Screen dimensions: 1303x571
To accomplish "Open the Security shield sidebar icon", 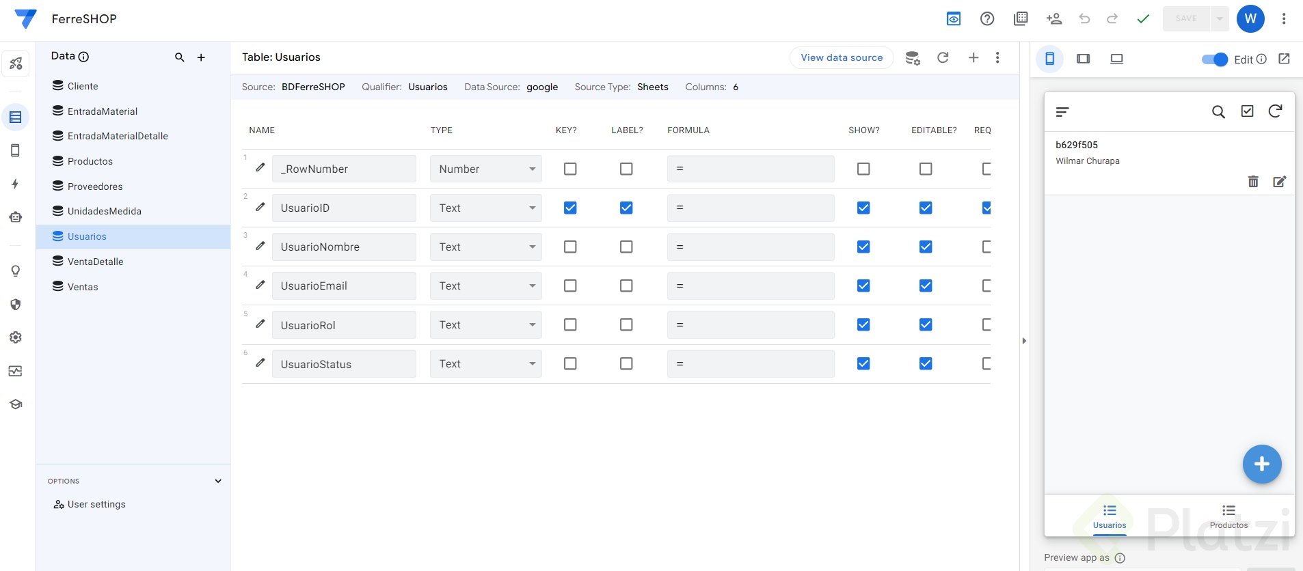I will [x=15, y=305].
